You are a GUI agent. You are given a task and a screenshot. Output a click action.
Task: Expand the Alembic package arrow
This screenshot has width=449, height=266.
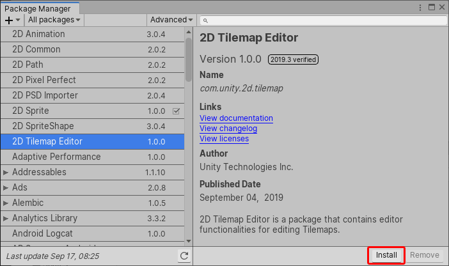click(6, 203)
